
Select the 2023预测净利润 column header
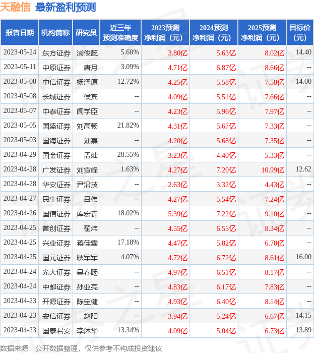[165, 33]
